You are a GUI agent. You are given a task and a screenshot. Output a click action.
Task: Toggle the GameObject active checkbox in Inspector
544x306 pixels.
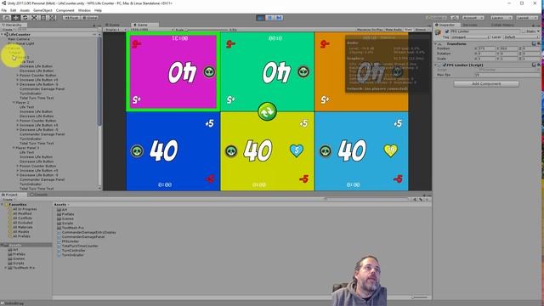447,31
